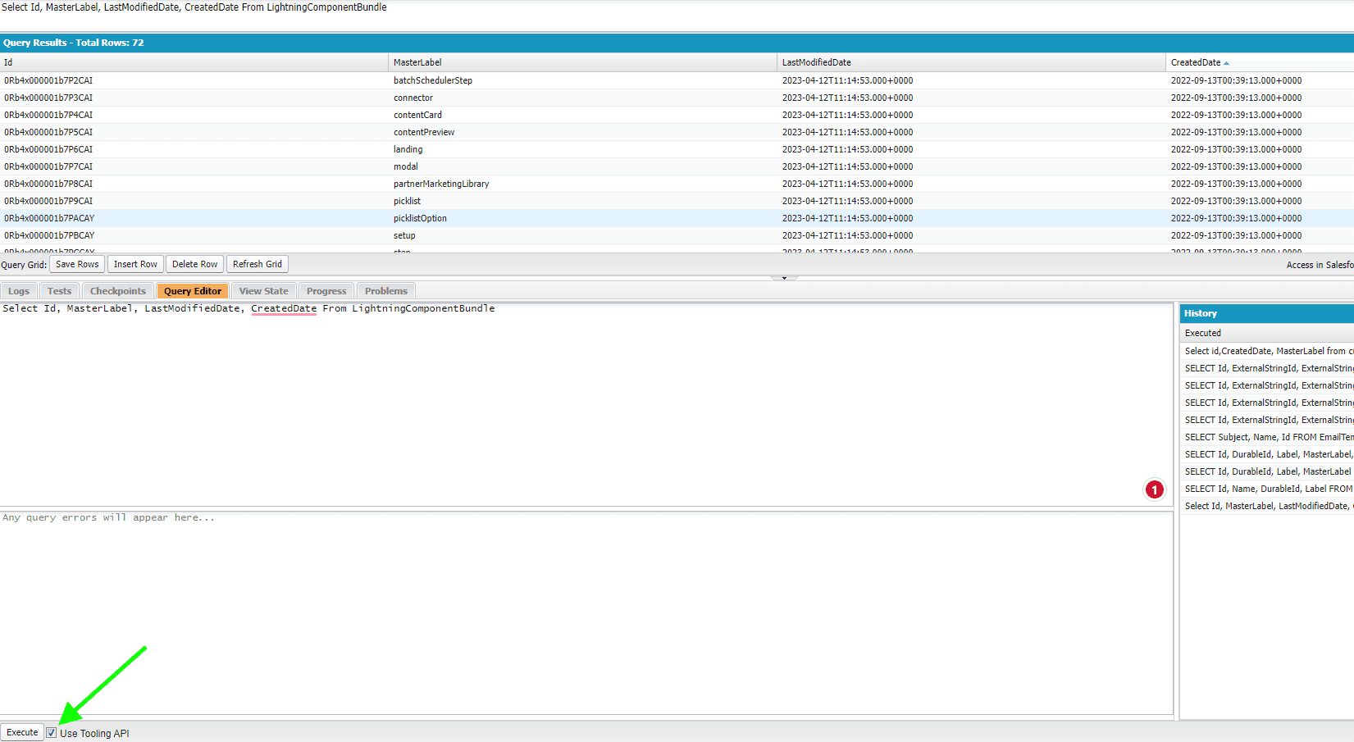Viewport: 1354px width, 742px height.
Task: Select the EmailTemplate query in History
Action: pos(1267,437)
